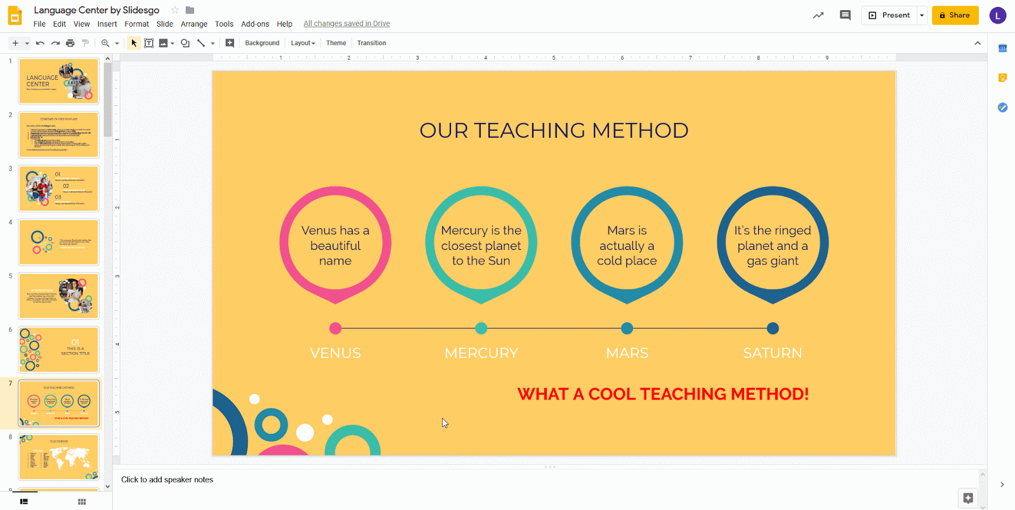Click the filmstrip scrollbar thumb

click(108, 99)
